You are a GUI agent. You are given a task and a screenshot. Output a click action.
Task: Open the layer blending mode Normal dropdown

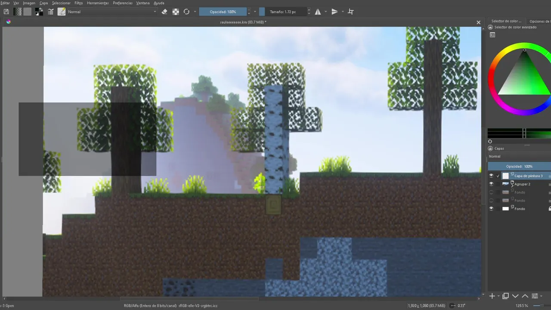pyautogui.click(x=519, y=157)
